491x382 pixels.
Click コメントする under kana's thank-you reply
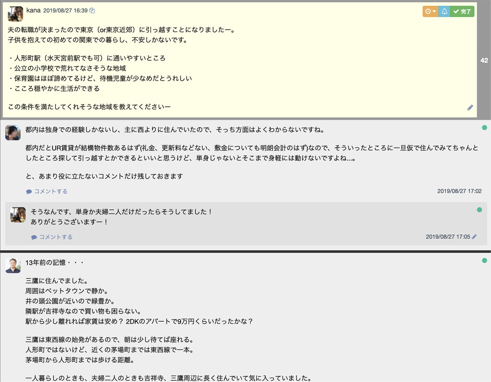tap(52, 237)
